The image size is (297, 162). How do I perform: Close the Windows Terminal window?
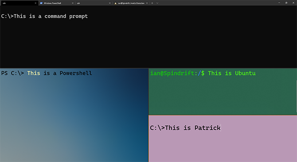(x=293, y=3)
